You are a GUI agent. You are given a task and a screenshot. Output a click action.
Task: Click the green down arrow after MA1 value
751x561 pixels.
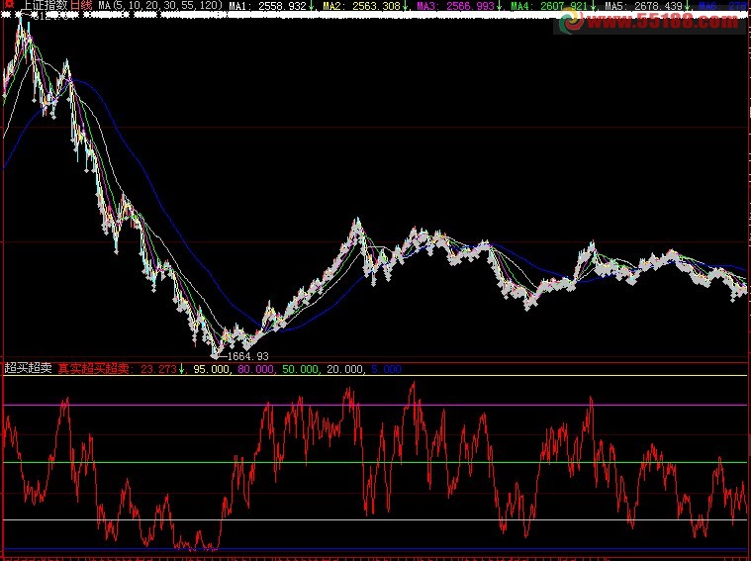312,6
